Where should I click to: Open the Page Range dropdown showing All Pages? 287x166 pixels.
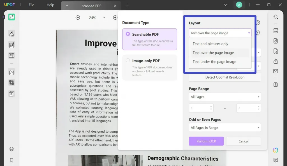click(x=225, y=96)
